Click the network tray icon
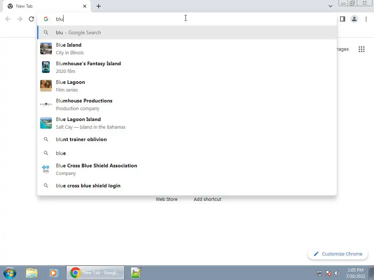374x280 pixels. (x=319, y=273)
